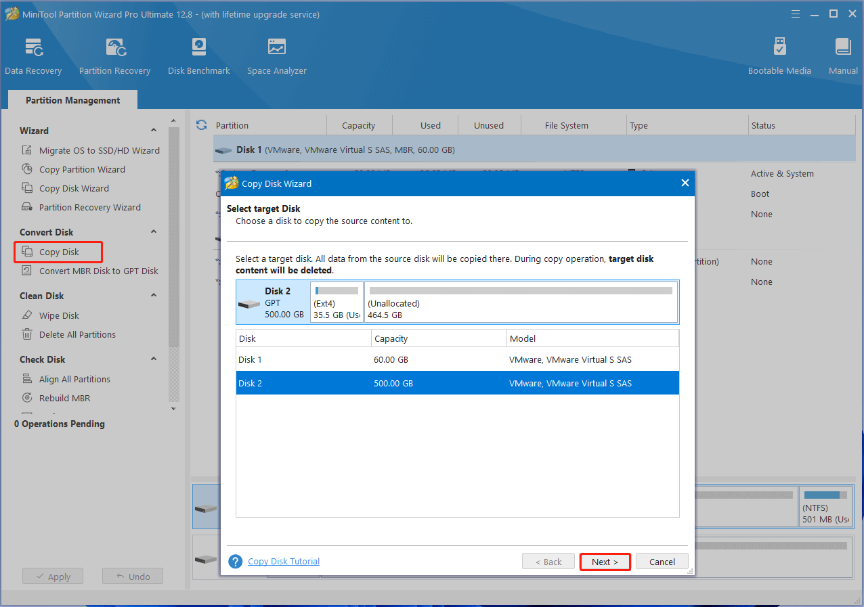The image size is (864, 607).
Task: Click the Undo button
Action: point(133,577)
